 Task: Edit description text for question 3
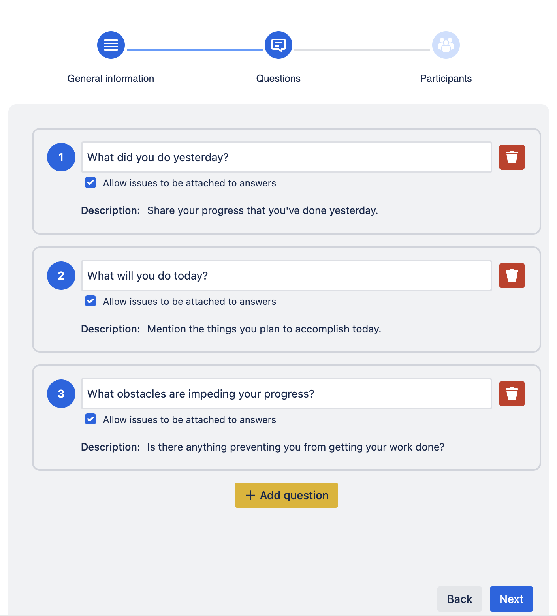pyautogui.click(x=295, y=447)
